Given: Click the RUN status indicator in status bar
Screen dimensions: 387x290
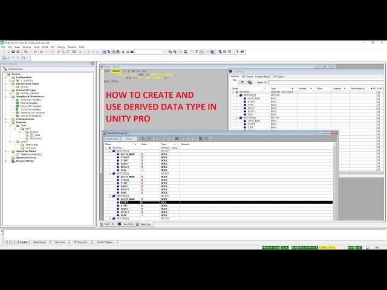Looking at the screenshot, I should click(294, 247).
